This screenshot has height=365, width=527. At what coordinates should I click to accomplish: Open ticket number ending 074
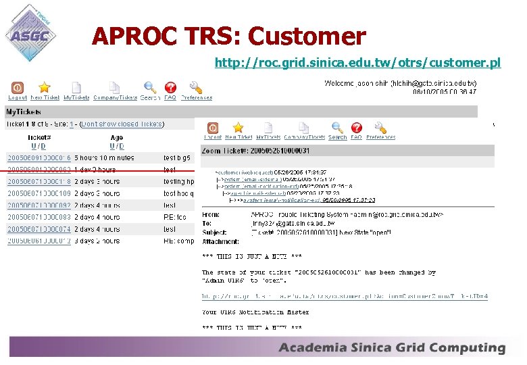coord(39,229)
